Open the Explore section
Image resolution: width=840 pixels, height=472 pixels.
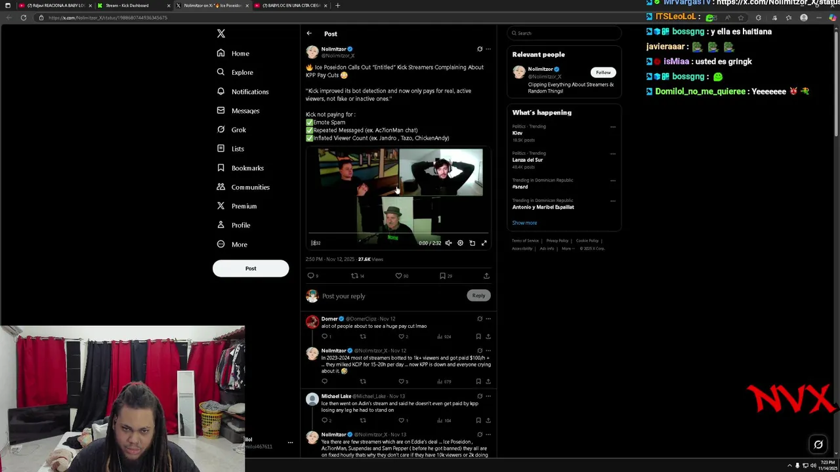coord(235,72)
